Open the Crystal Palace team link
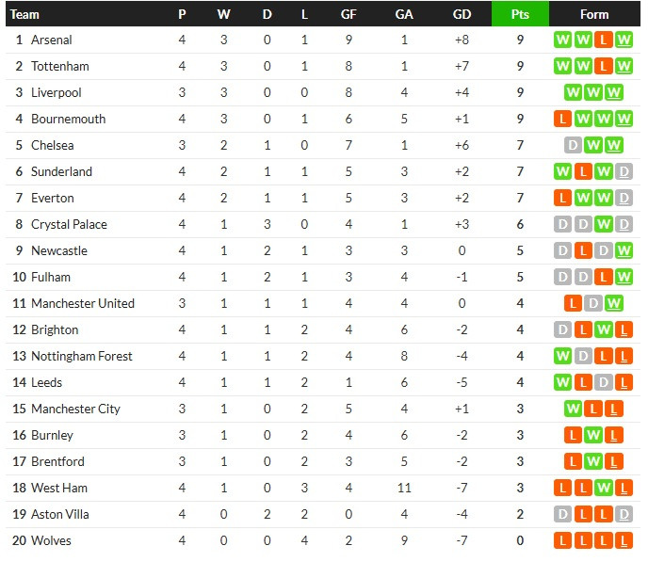 (69, 224)
